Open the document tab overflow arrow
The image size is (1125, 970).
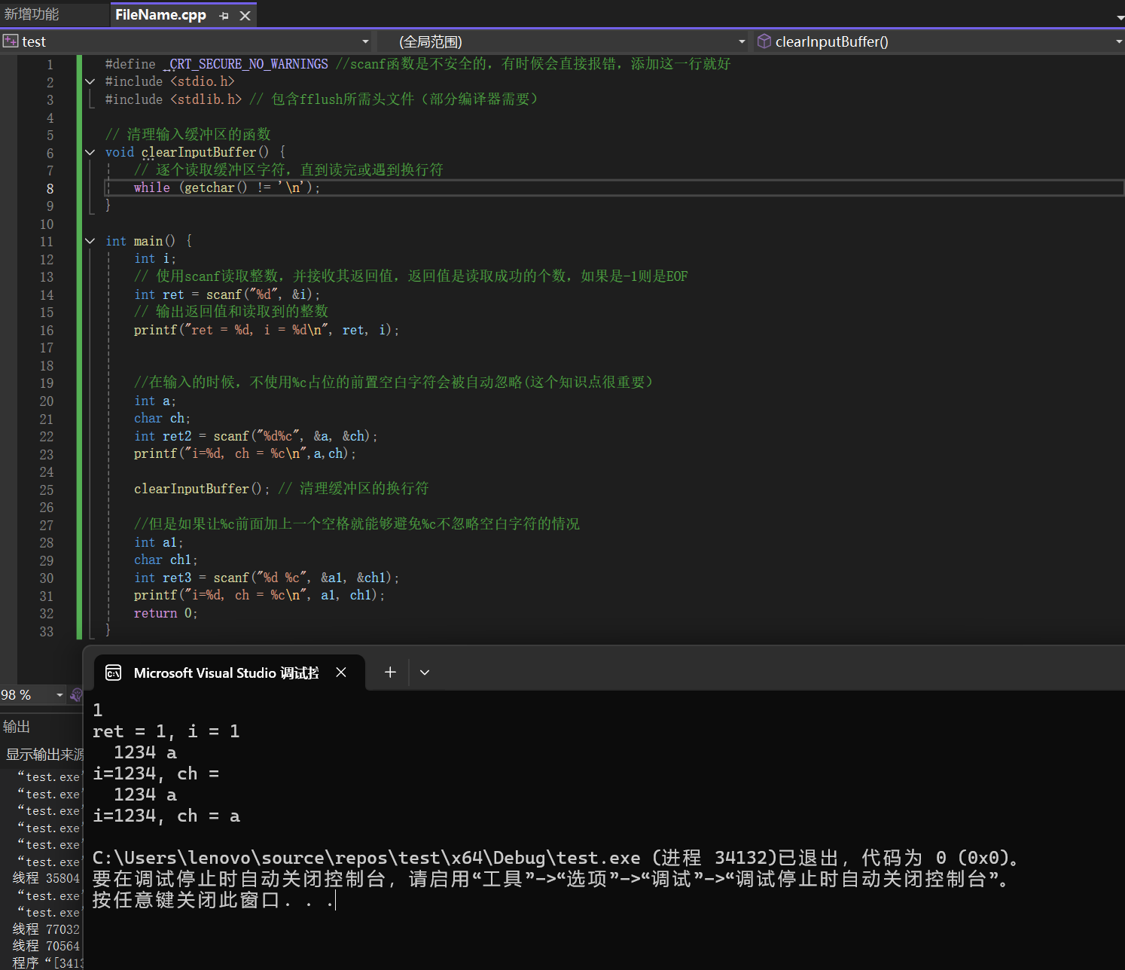click(x=1119, y=17)
